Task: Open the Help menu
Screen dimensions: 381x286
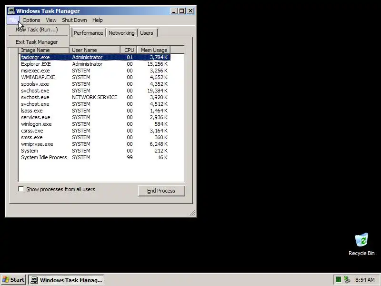Action: [98, 20]
